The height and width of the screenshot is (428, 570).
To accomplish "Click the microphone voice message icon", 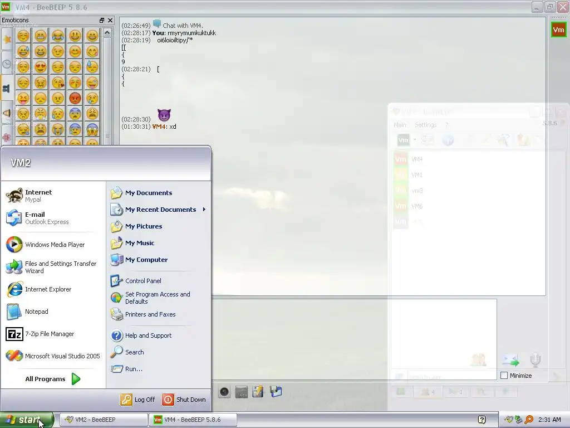I will click(535, 359).
